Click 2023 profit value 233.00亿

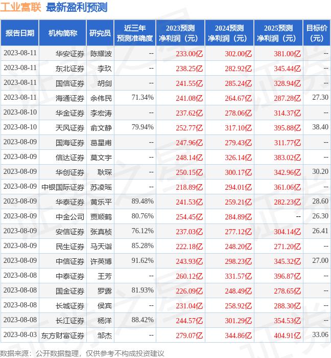[x=189, y=54]
